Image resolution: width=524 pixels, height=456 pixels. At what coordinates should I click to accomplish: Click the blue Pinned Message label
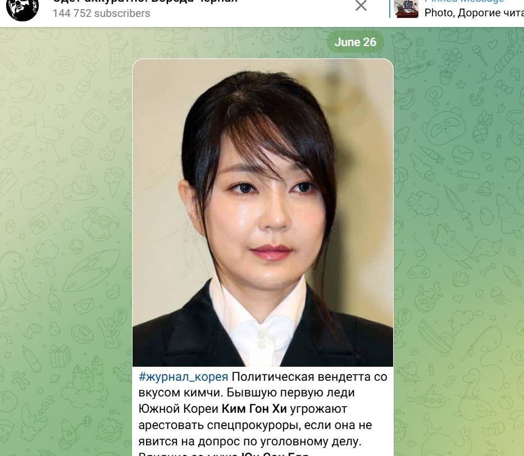click(x=464, y=1)
